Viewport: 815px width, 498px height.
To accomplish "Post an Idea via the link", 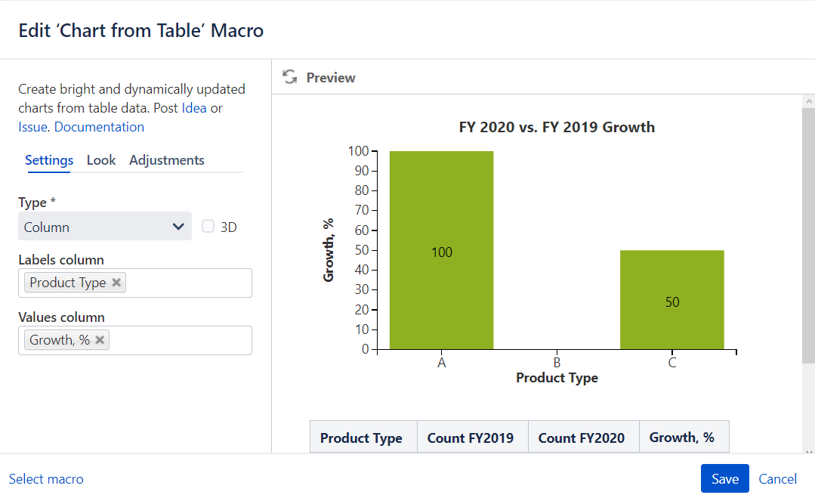I will pos(193,107).
